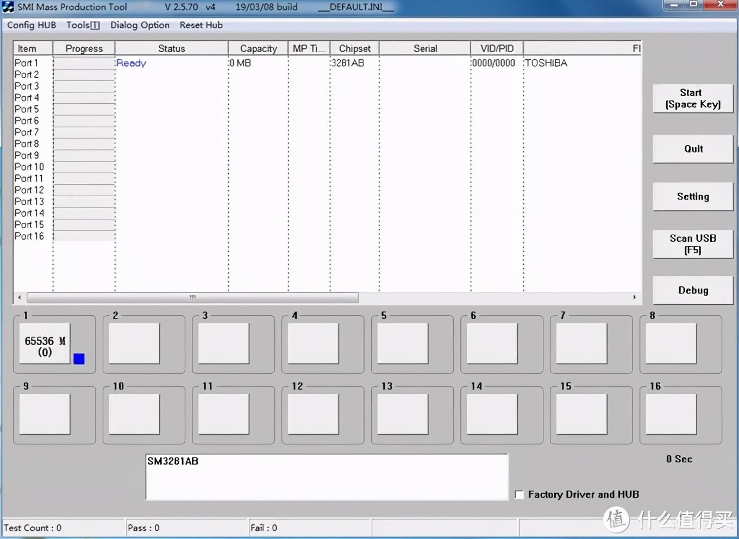The height and width of the screenshot is (539, 739).
Task: Click the 0000/0000 VID/PID cell
Action: 493,63
